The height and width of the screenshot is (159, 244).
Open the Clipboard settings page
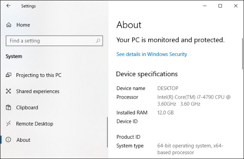tap(27, 108)
